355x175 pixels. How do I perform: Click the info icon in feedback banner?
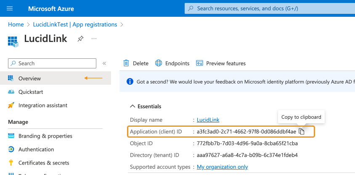coord(130,81)
